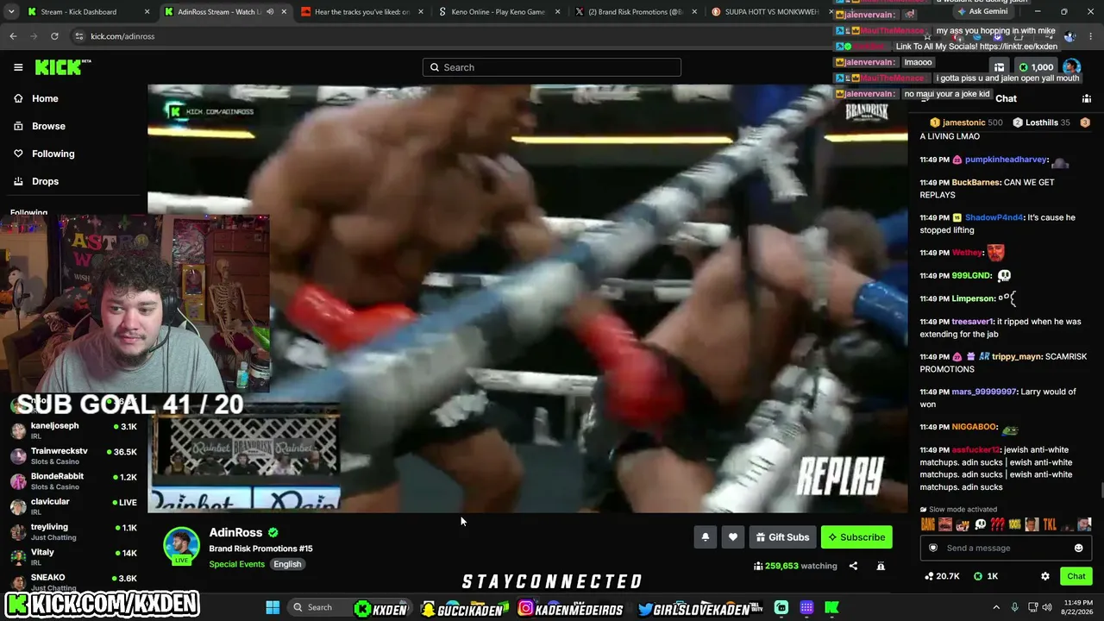Viewport: 1104px width, 621px height.
Task: Share the stream via share icon
Action: point(853,566)
